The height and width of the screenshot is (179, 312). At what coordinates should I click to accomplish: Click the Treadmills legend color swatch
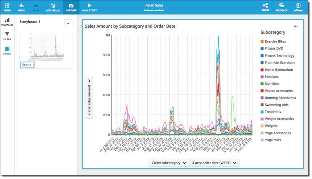262,112
